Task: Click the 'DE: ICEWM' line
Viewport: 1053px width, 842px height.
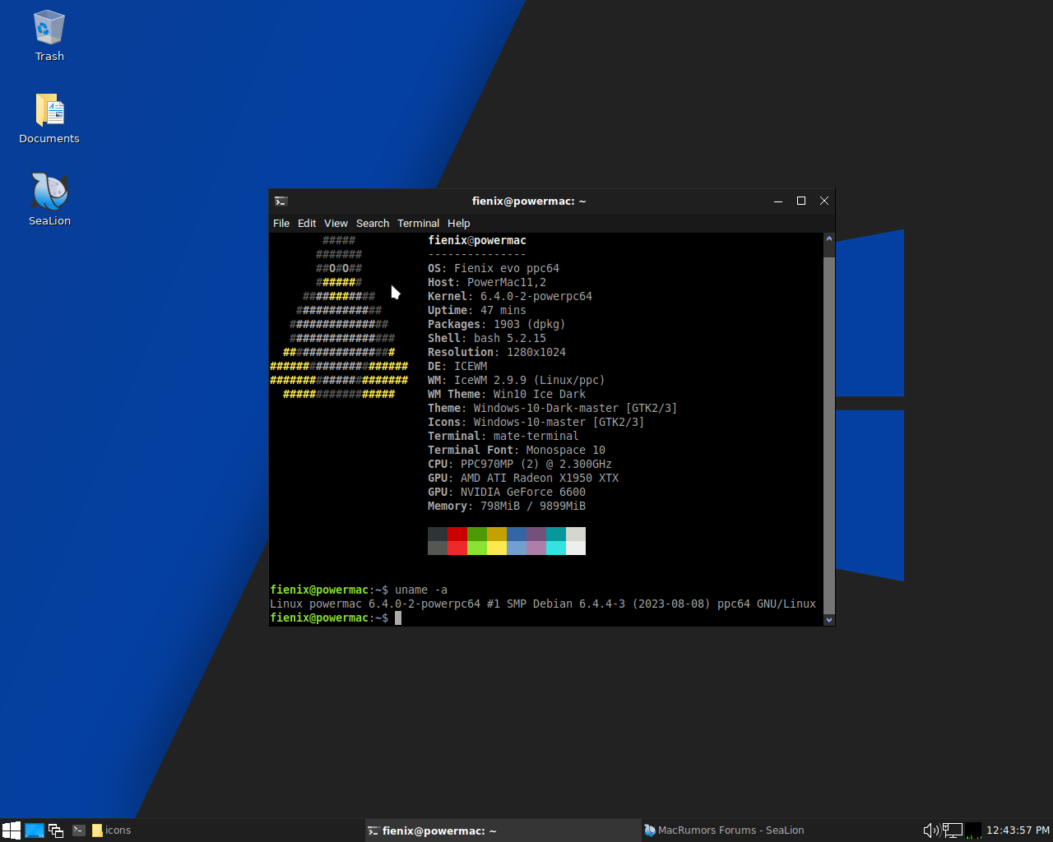Action: pos(457,366)
